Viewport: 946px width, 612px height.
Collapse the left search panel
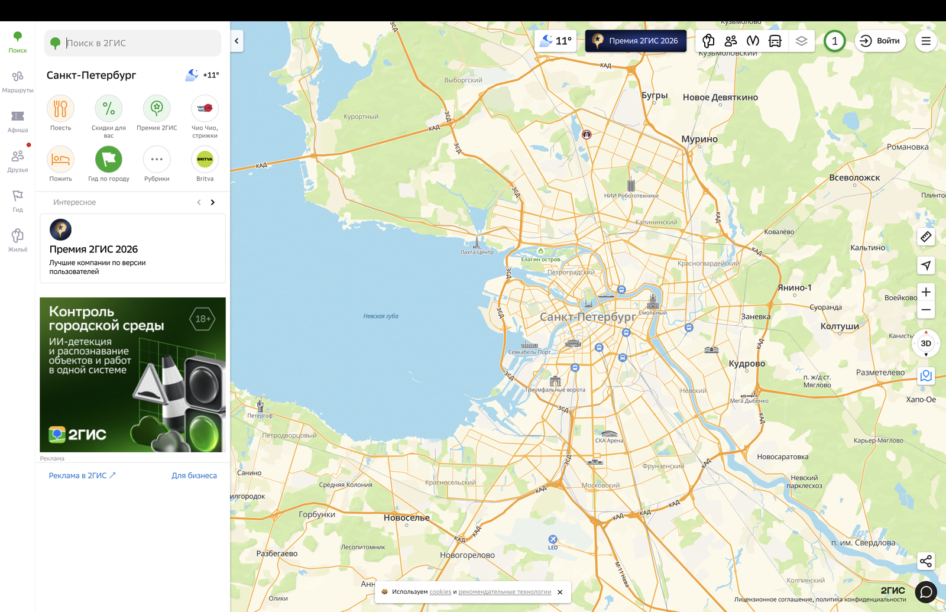pos(237,41)
